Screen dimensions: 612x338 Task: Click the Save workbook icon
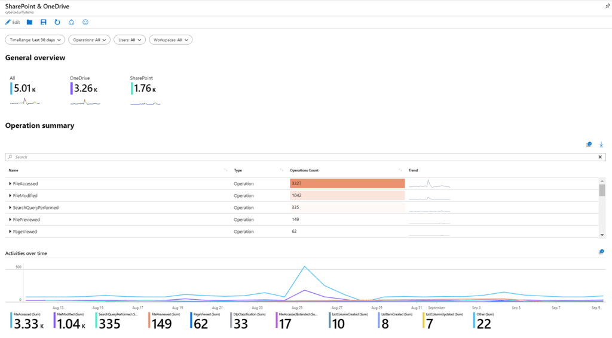coord(44,22)
